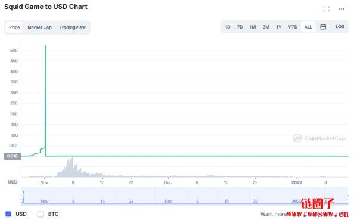Choose the 1M time range
Screen dimensions: 354x220
(253, 27)
